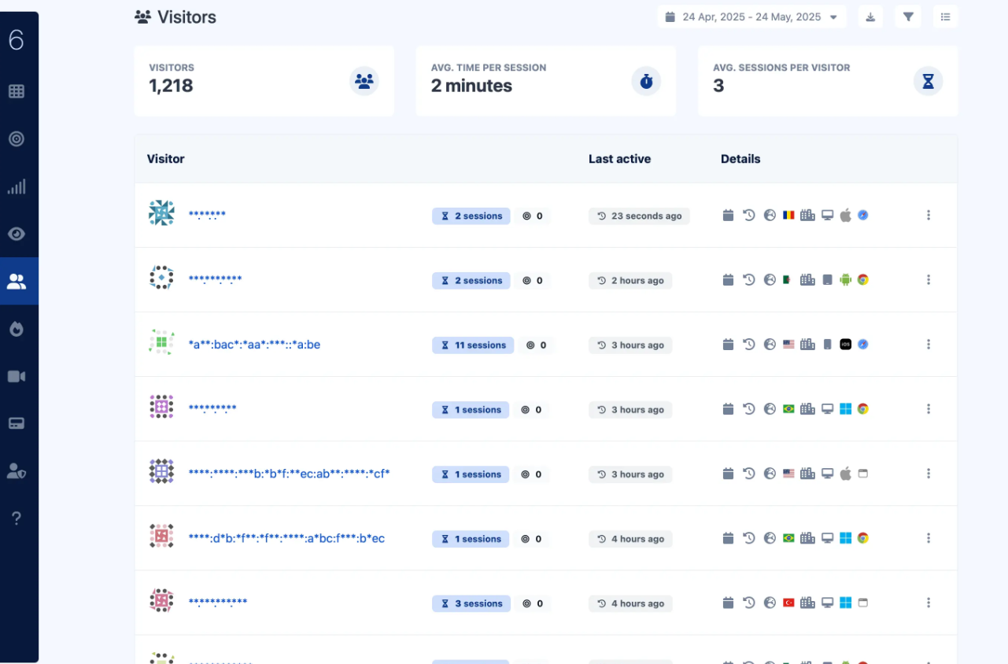Viewport: 1008px width, 664px height.
Task: Open visitor link *a**:bac*:*aa*:***::*a:be
Action: [254, 345]
